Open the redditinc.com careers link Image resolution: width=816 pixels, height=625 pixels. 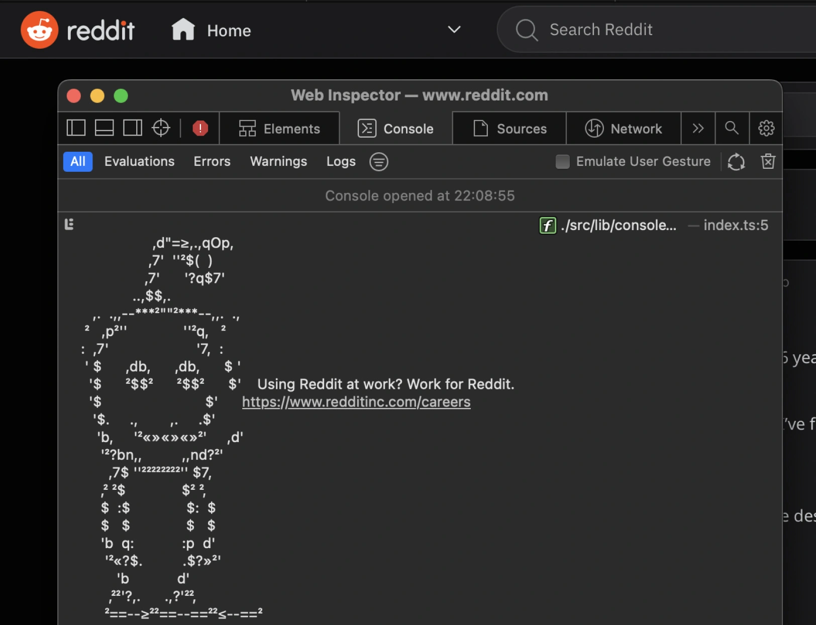(x=356, y=402)
